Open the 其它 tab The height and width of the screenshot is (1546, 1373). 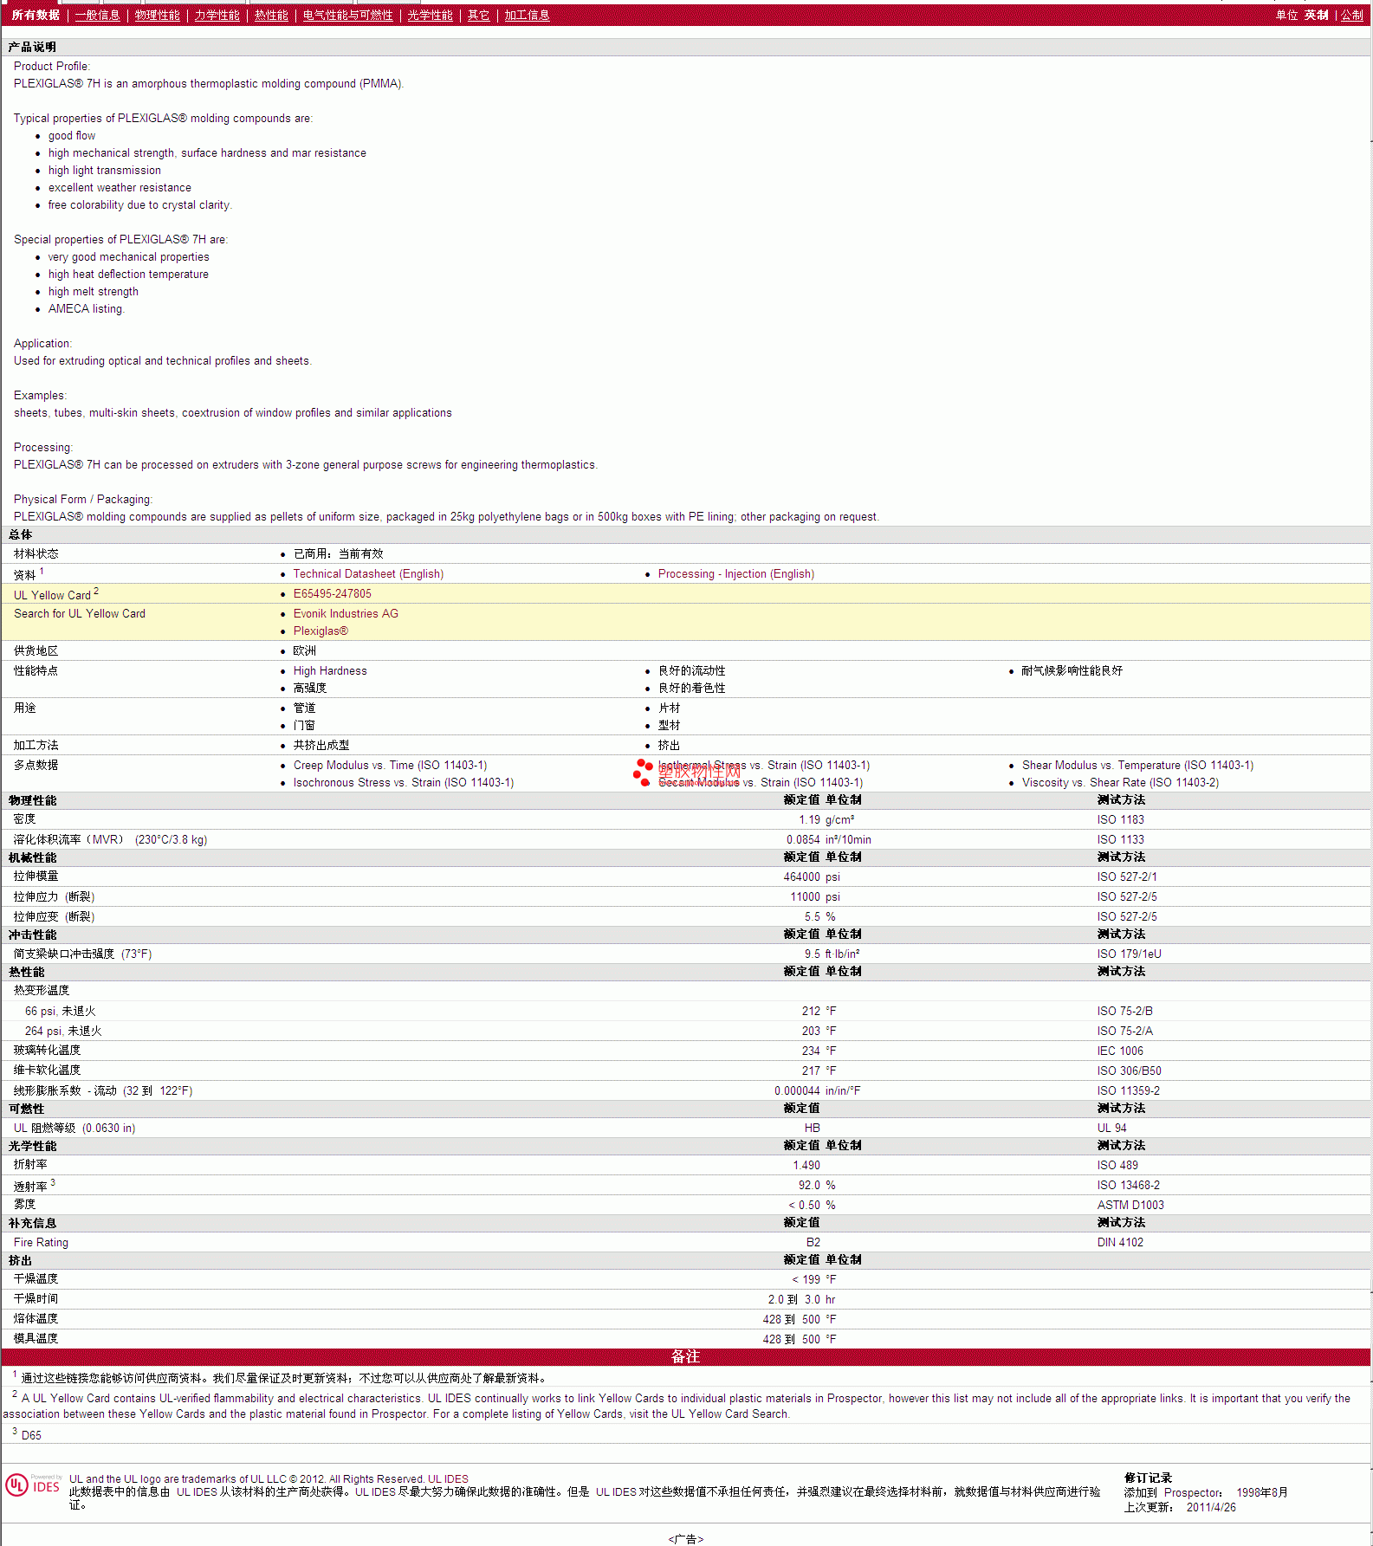478,16
